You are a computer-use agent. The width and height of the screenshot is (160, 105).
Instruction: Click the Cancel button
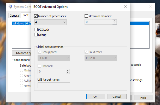point(117,96)
